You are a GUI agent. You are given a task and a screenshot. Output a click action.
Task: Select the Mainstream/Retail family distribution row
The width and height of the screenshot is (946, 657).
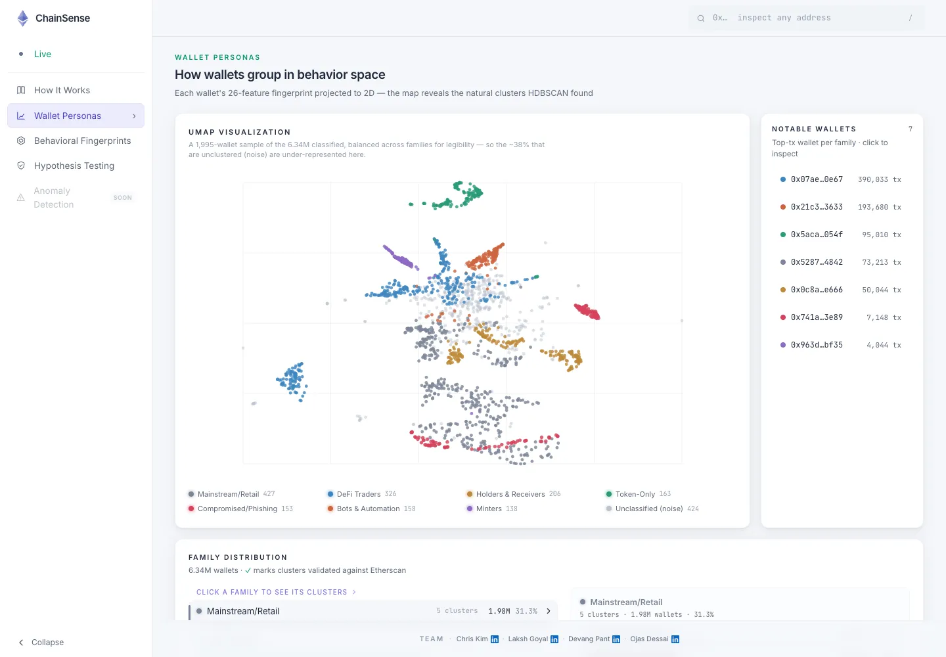tap(373, 611)
